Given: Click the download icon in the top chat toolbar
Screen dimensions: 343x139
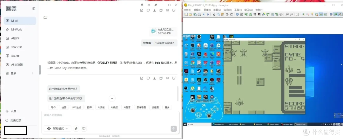Looking at the screenshot, I should click(154, 10).
